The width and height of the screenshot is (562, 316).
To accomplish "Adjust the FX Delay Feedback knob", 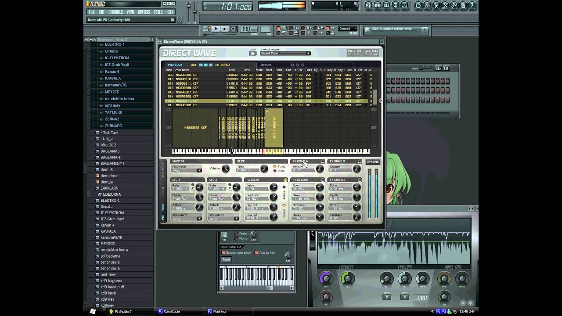I will [274, 197].
